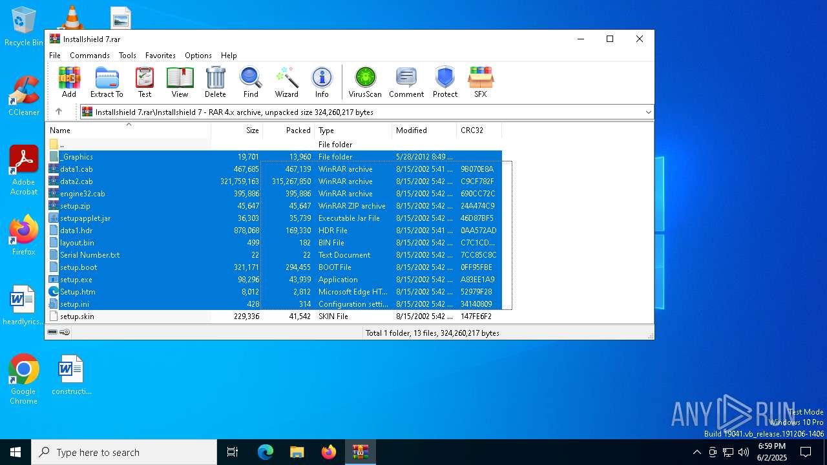
Task: Show hidden tray icons chevron
Action: [x=696, y=452]
